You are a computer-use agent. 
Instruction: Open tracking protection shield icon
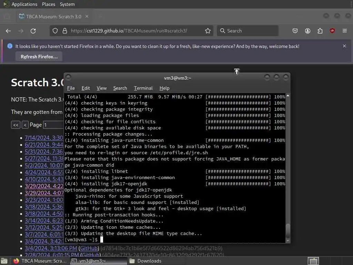(55, 31)
